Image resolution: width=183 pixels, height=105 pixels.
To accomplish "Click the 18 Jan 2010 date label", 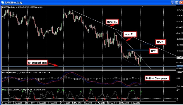I will point(41,103).
